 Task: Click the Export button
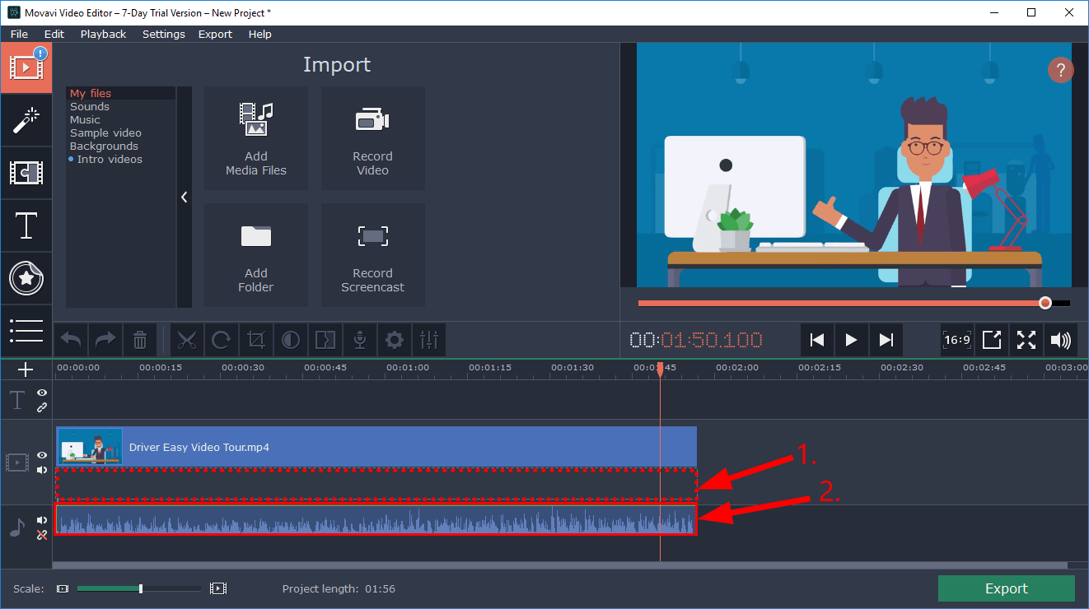pyautogui.click(x=1006, y=588)
